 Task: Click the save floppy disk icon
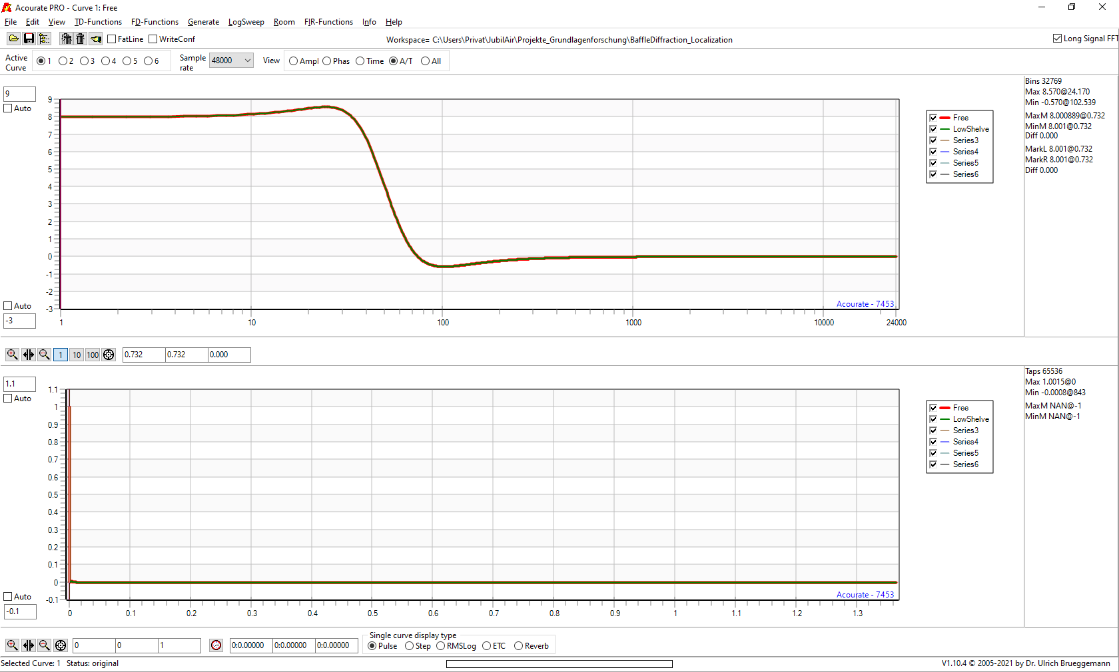29,39
